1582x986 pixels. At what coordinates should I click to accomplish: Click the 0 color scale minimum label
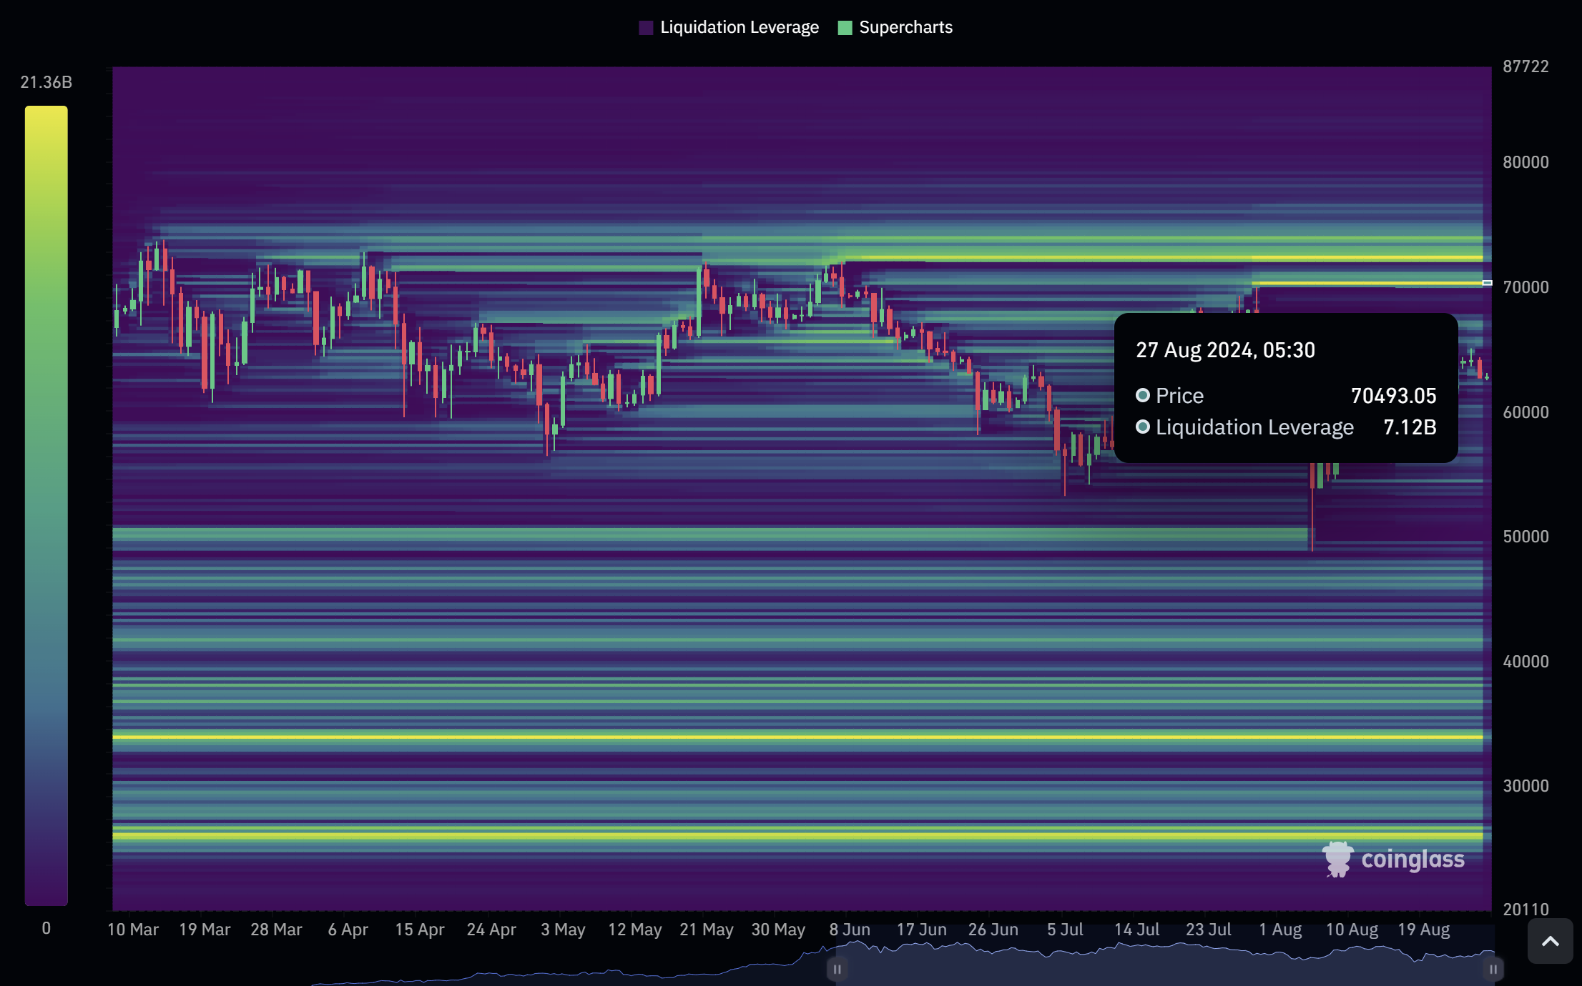coord(46,928)
